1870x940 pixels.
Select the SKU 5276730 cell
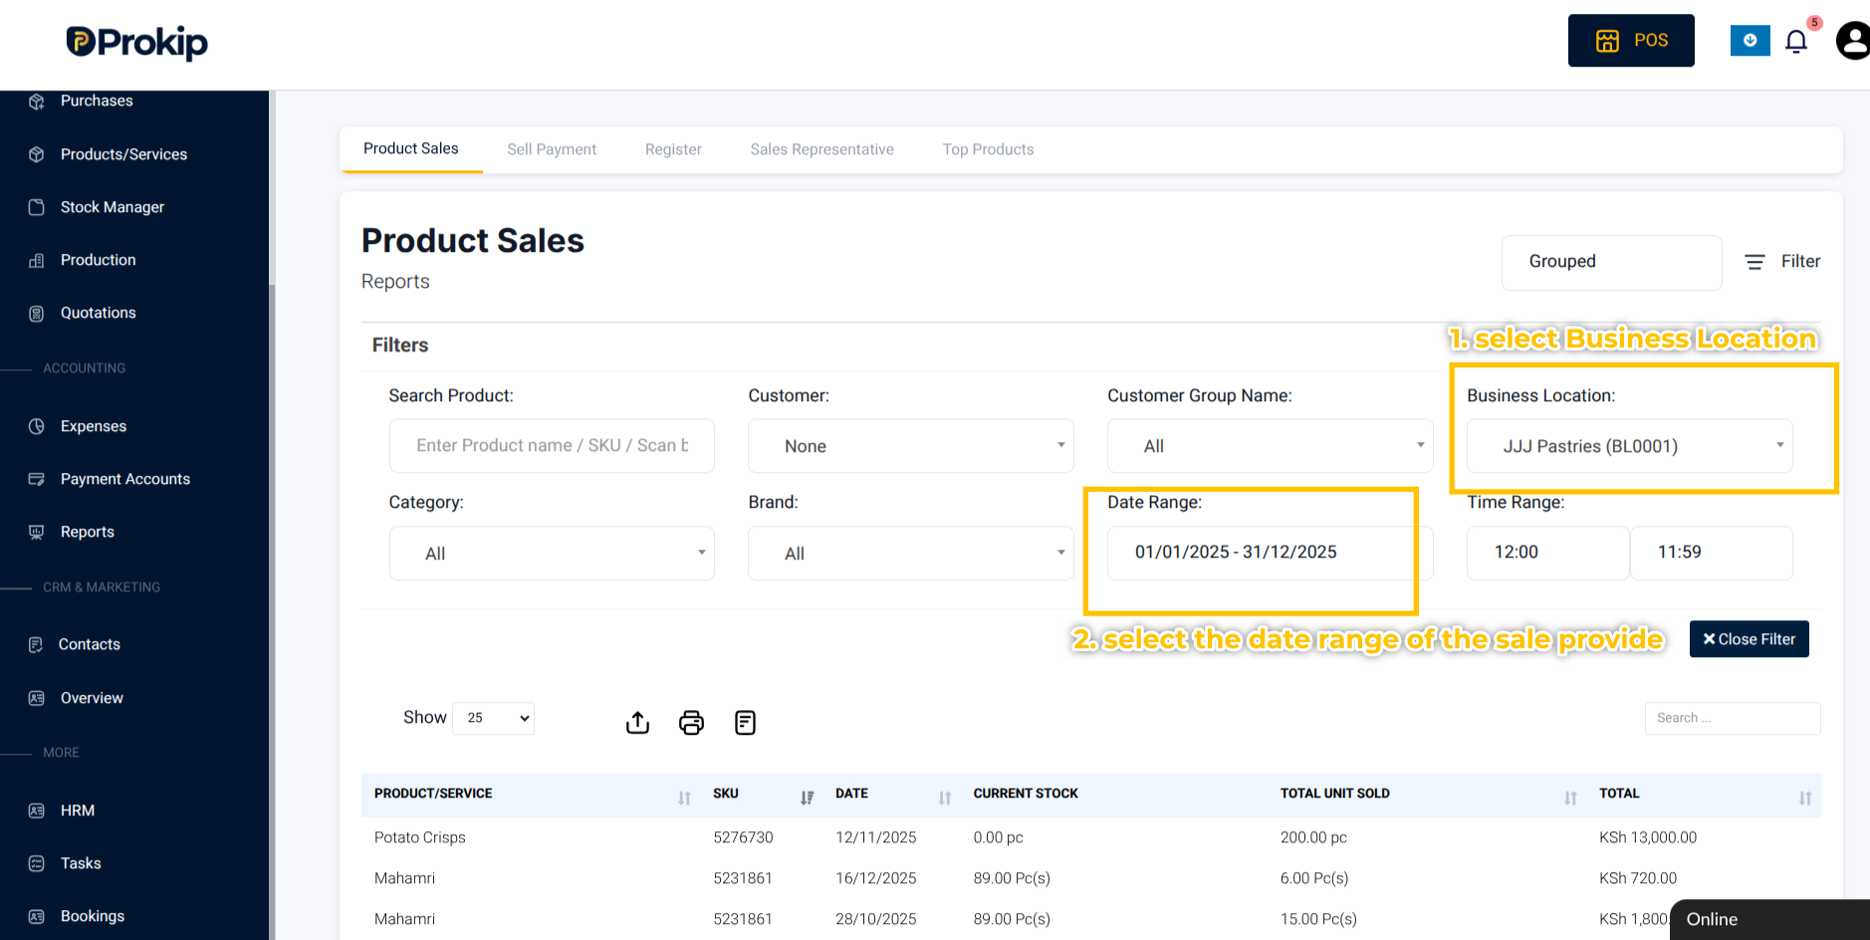coord(743,837)
